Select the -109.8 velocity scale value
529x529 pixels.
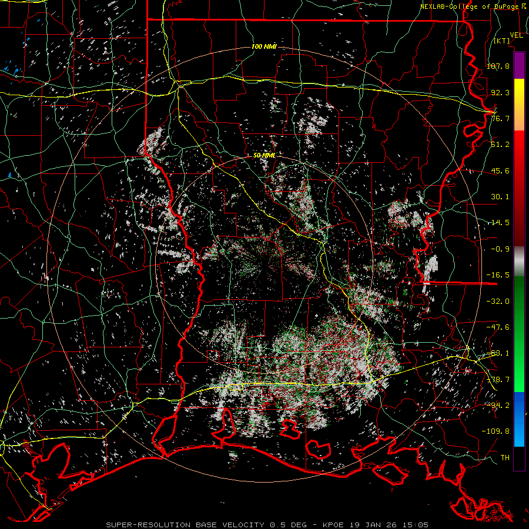click(x=495, y=431)
